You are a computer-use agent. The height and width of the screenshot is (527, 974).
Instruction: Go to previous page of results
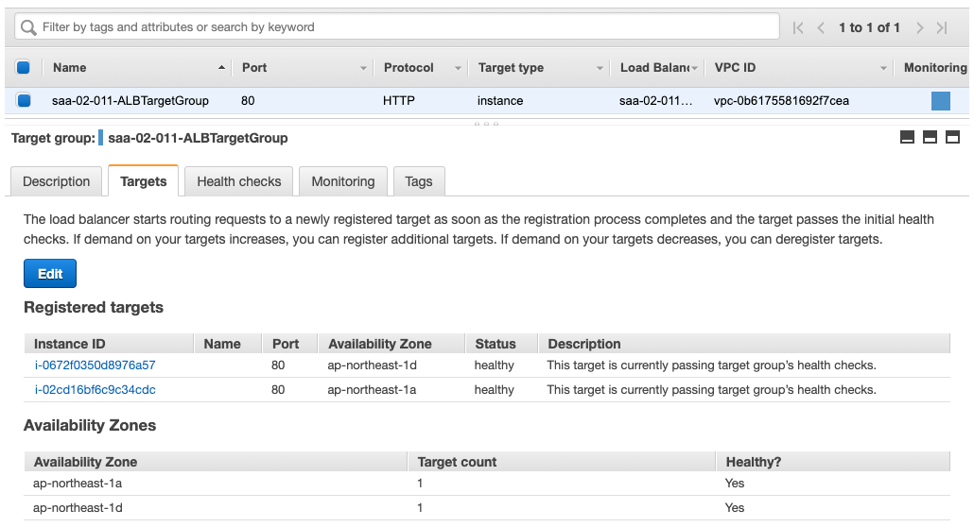click(821, 27)
